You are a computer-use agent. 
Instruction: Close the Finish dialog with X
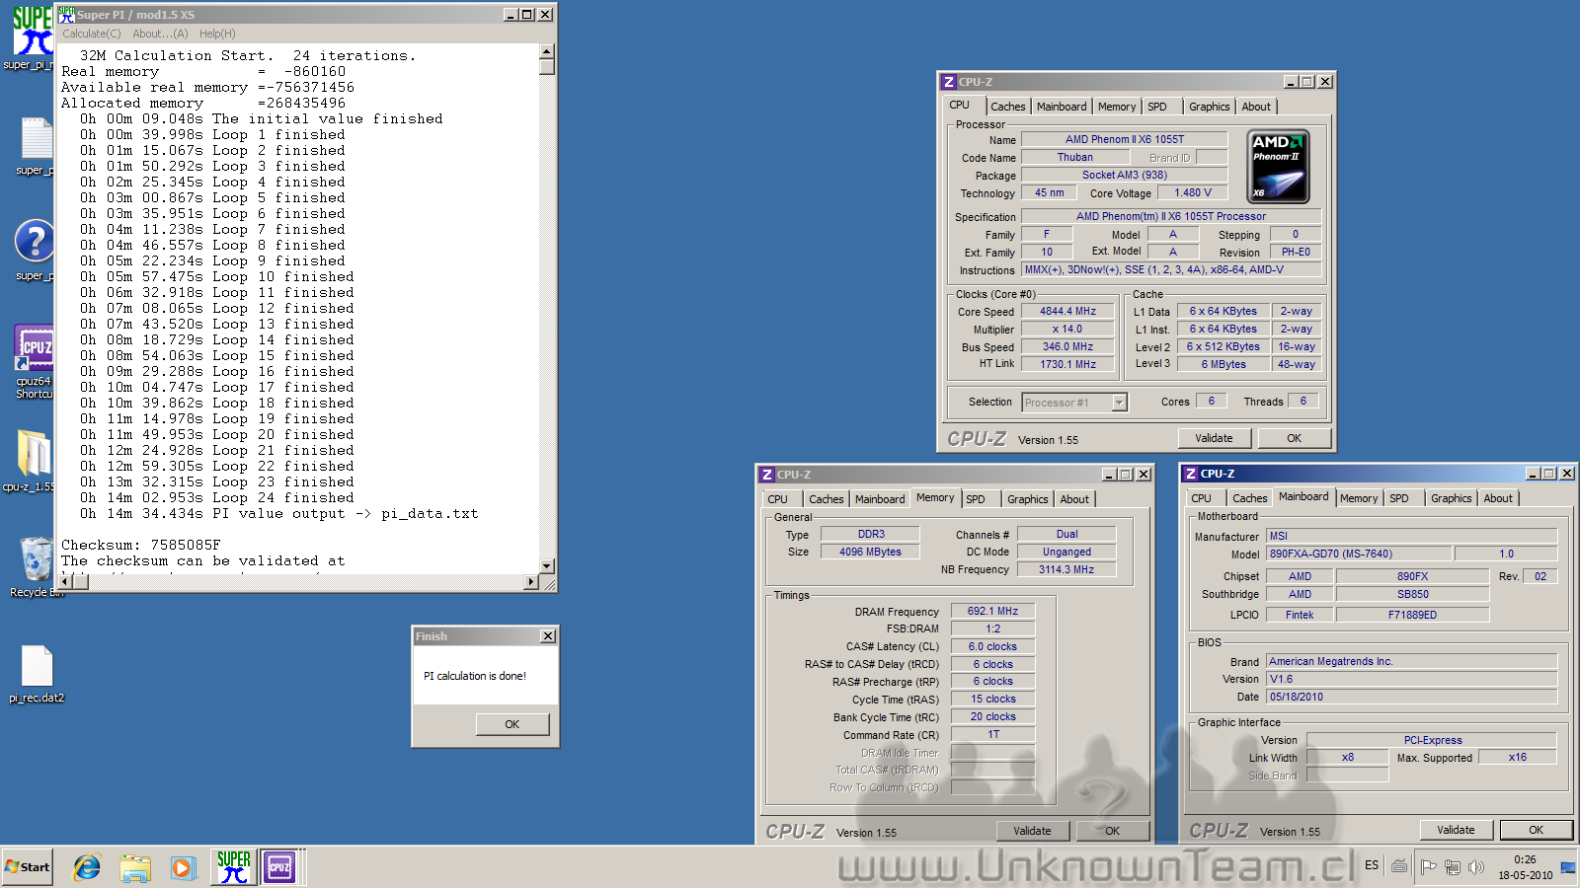click(548, 636)
